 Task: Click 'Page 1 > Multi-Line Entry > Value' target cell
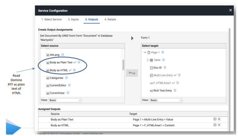coord(153,119)
